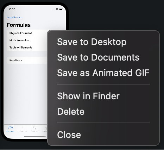Click the home indicator bar

pos(35,136)
